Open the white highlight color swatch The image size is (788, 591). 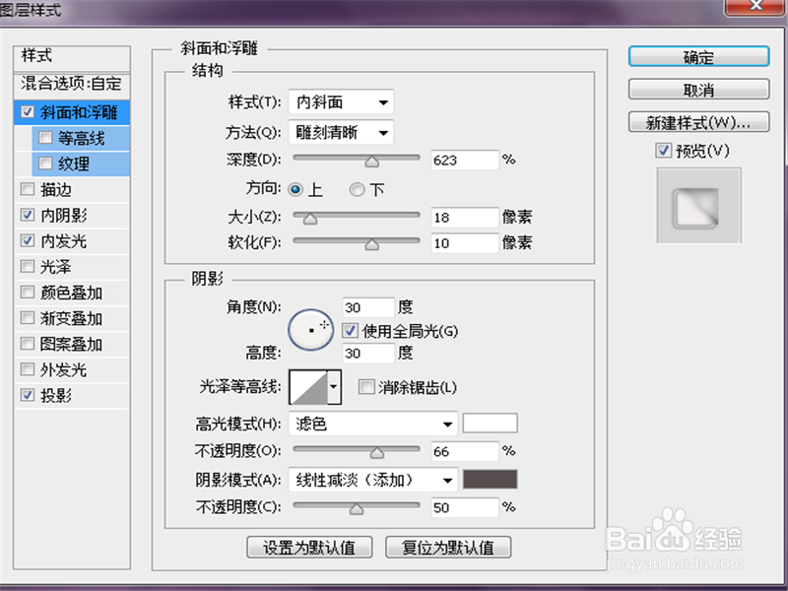(490, 424)
